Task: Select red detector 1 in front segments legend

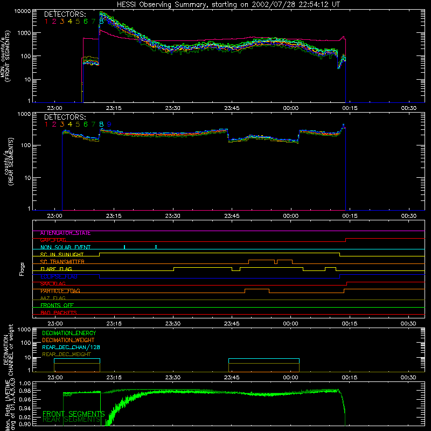Action: tap(46, 22)
